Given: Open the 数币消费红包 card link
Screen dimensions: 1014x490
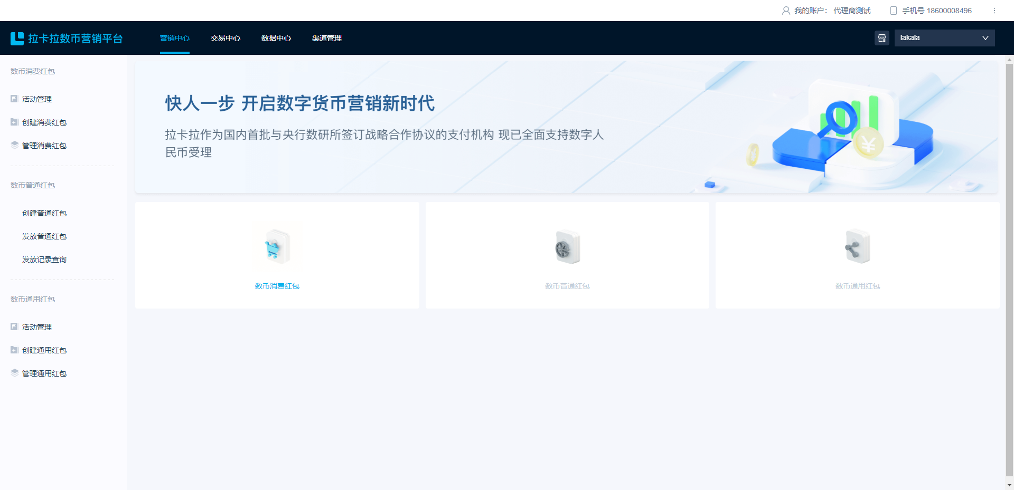Looking at the screenshot, I should click(277, 286).
